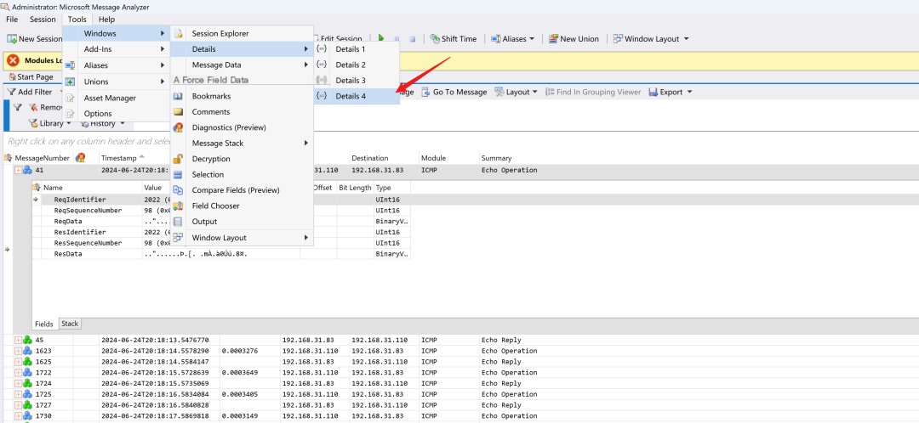Viewport: 919px width, 423px height.
Task: Click the Options menu icon
Action: click(71, 114)
